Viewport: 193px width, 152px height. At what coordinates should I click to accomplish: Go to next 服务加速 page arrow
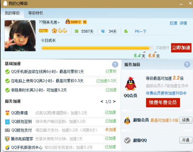coord(114,102)
